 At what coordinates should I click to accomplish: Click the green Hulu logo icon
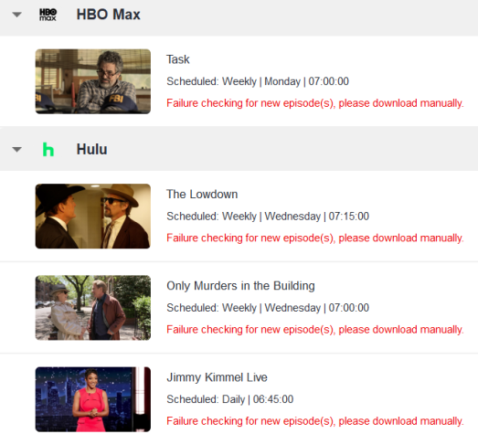coord(48,149)
